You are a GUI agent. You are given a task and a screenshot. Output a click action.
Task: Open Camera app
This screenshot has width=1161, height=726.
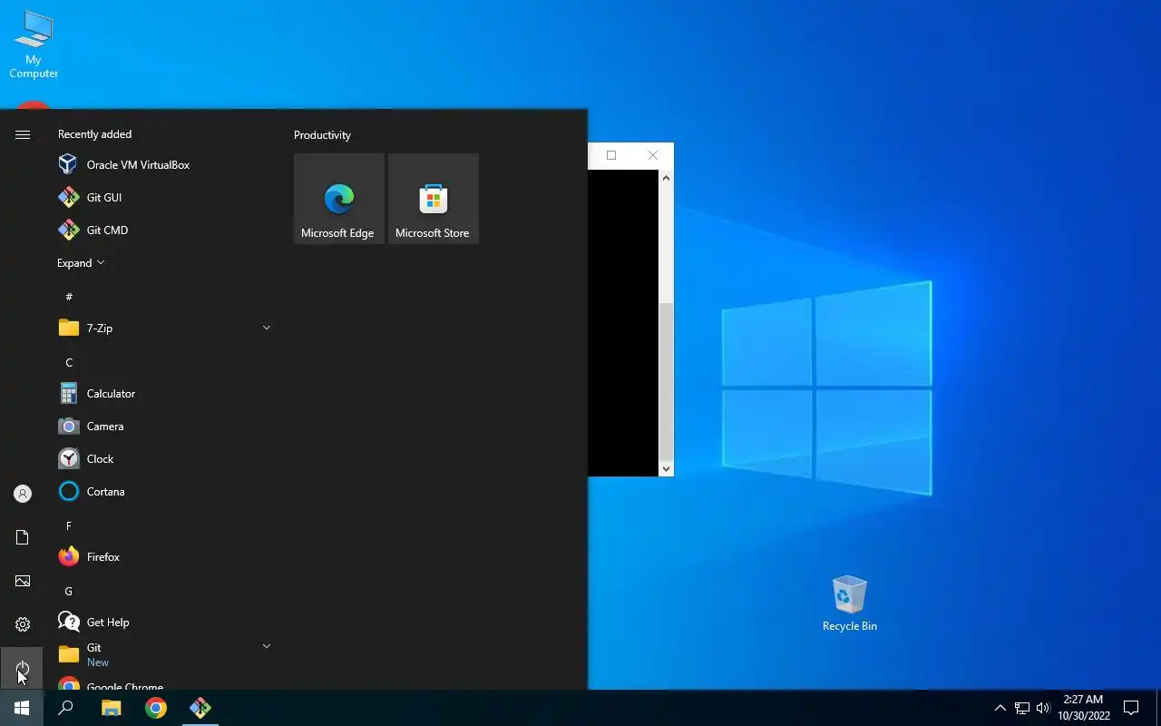click(x=163, y=427)
